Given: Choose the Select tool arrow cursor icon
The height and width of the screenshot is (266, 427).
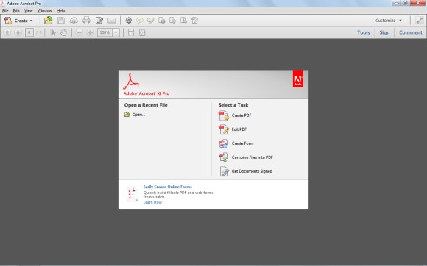Looking at the screenshot, I should (53, 32).
